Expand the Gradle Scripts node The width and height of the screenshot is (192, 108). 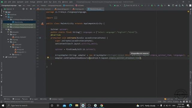(x=4, y=57)
